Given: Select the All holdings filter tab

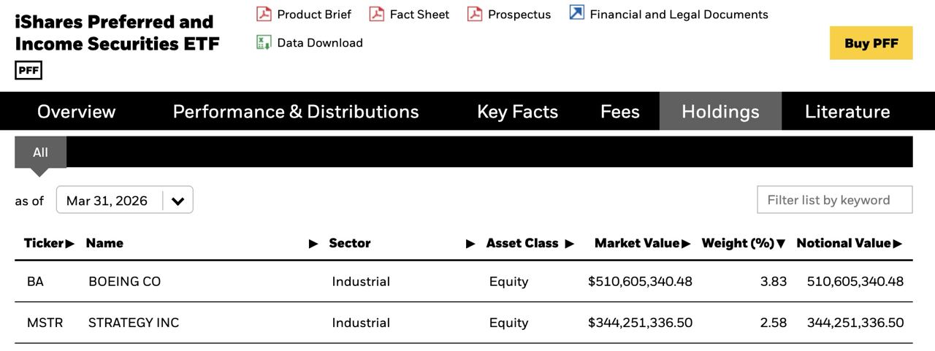Looking at the screenshot, I should 40,153.
